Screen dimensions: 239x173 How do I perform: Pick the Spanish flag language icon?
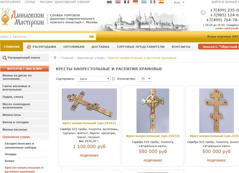pyautogui.click(x=161, y=2)
